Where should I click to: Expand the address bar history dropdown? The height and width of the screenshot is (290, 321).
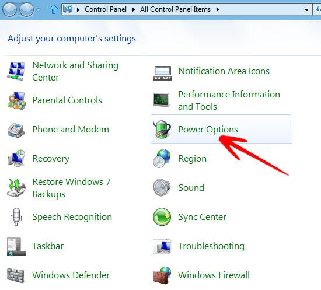coord(306,9)
